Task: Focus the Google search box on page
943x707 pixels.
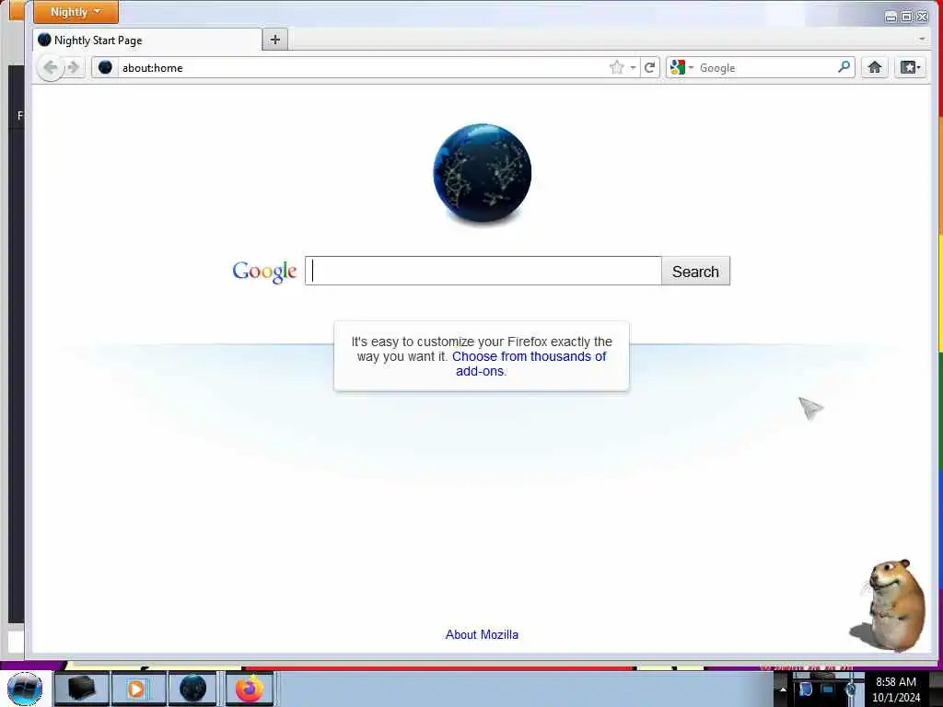Action: click(483, 271)
